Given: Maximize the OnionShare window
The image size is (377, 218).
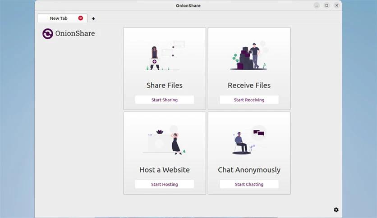Looking at the screenshot, I should tap(327, 5).
